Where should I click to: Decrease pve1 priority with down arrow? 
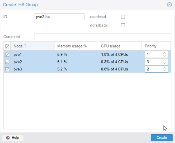pos(165,56)
